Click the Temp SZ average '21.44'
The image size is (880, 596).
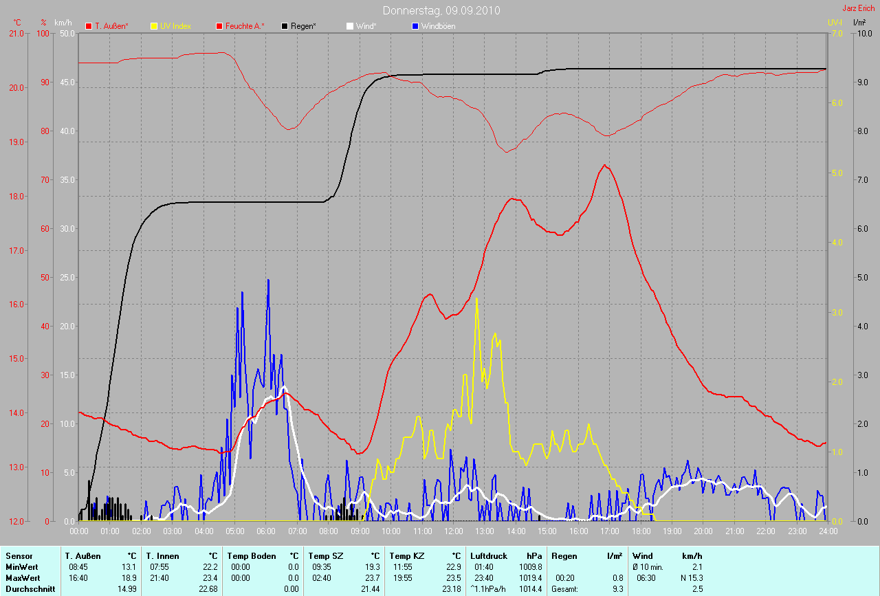click(371, 589)
